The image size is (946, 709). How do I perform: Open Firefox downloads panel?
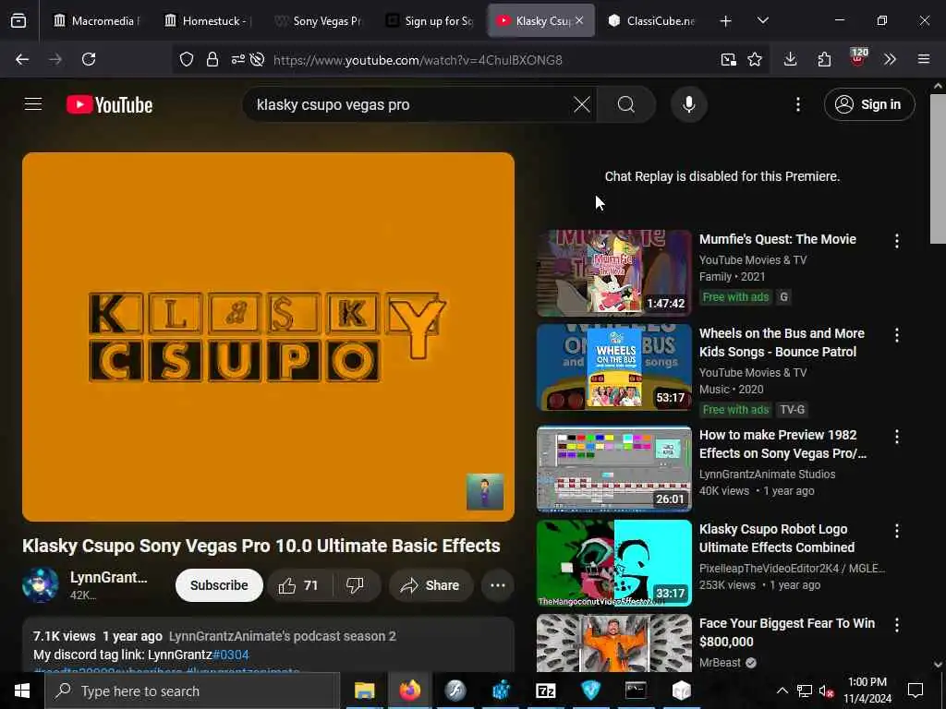791,59
